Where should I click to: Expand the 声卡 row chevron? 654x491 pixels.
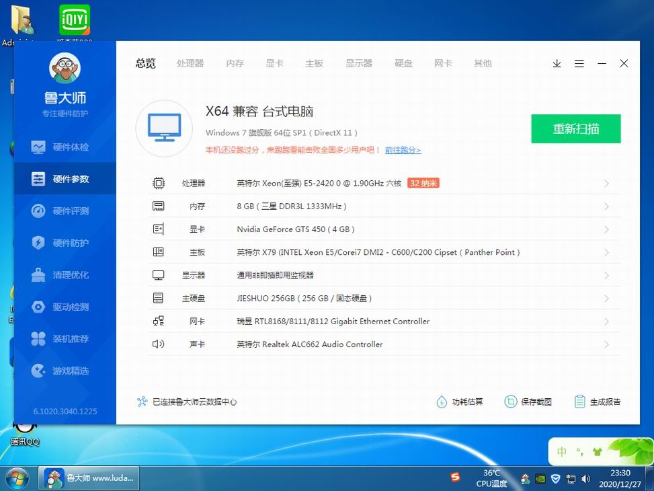coord(607,344)
